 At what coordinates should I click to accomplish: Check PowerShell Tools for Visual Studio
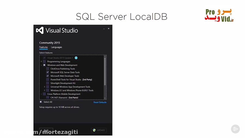click(48, 79)
